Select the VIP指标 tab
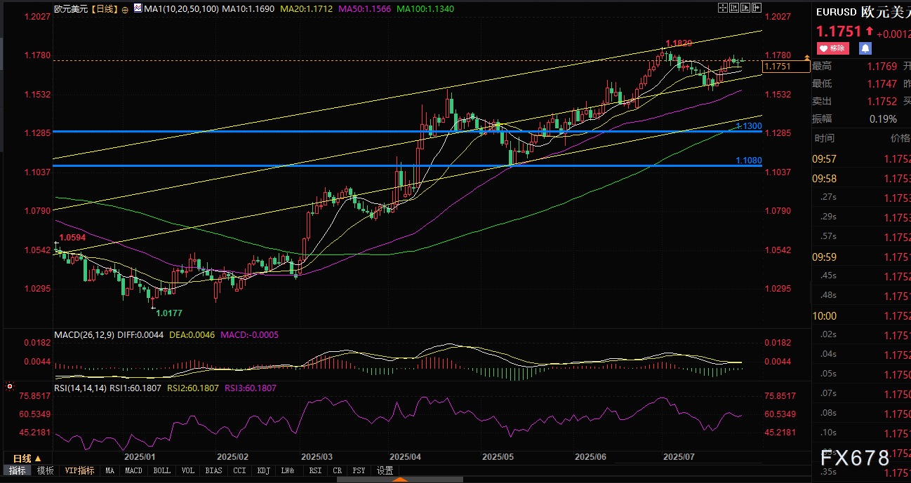 [78, 470]
